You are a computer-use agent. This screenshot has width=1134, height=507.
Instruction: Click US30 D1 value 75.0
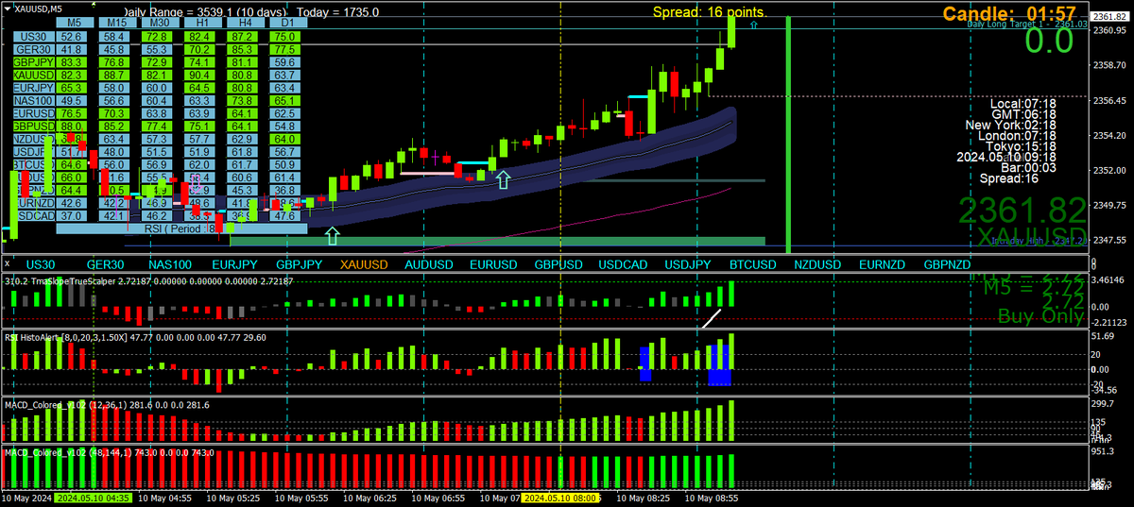[x=283, y=36]
